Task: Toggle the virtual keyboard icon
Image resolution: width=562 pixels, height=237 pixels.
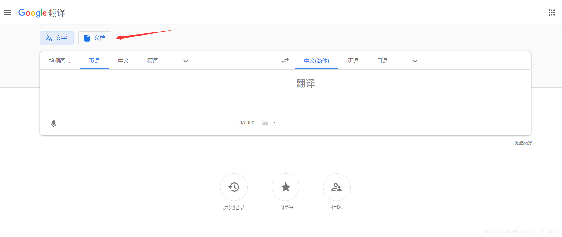Action: (x=265, y=123)
